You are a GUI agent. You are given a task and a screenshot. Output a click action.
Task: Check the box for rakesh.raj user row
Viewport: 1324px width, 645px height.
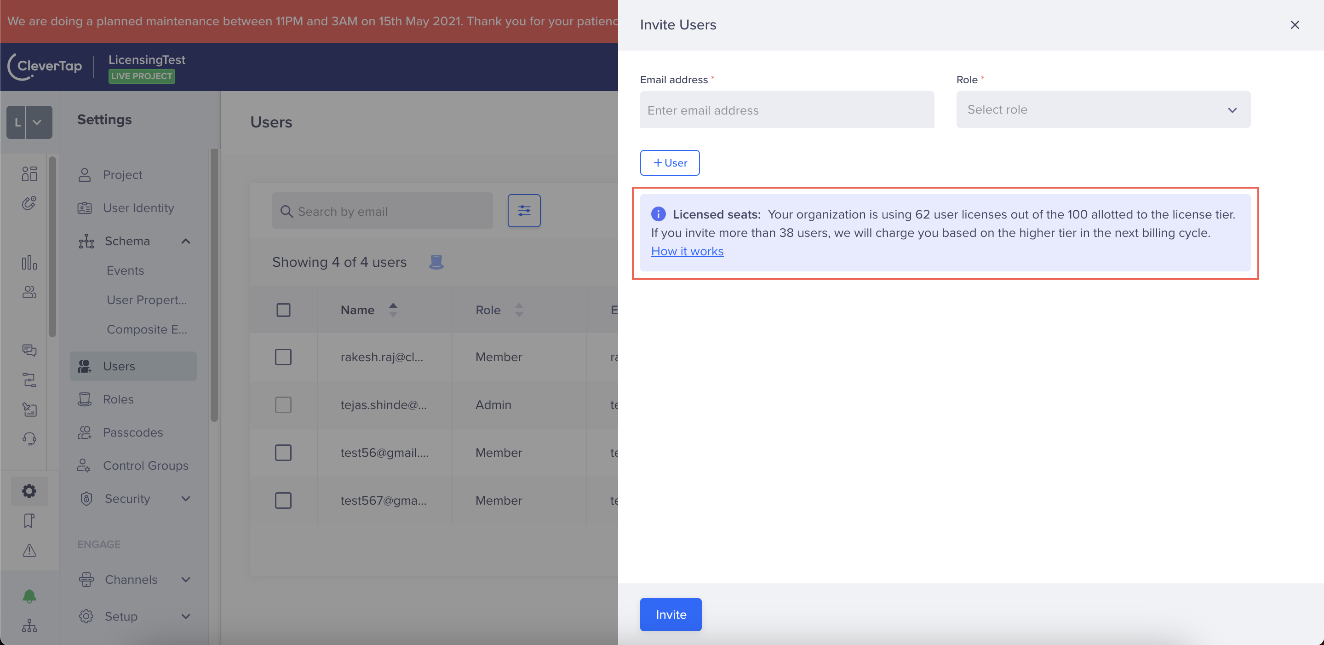[283, 357]
